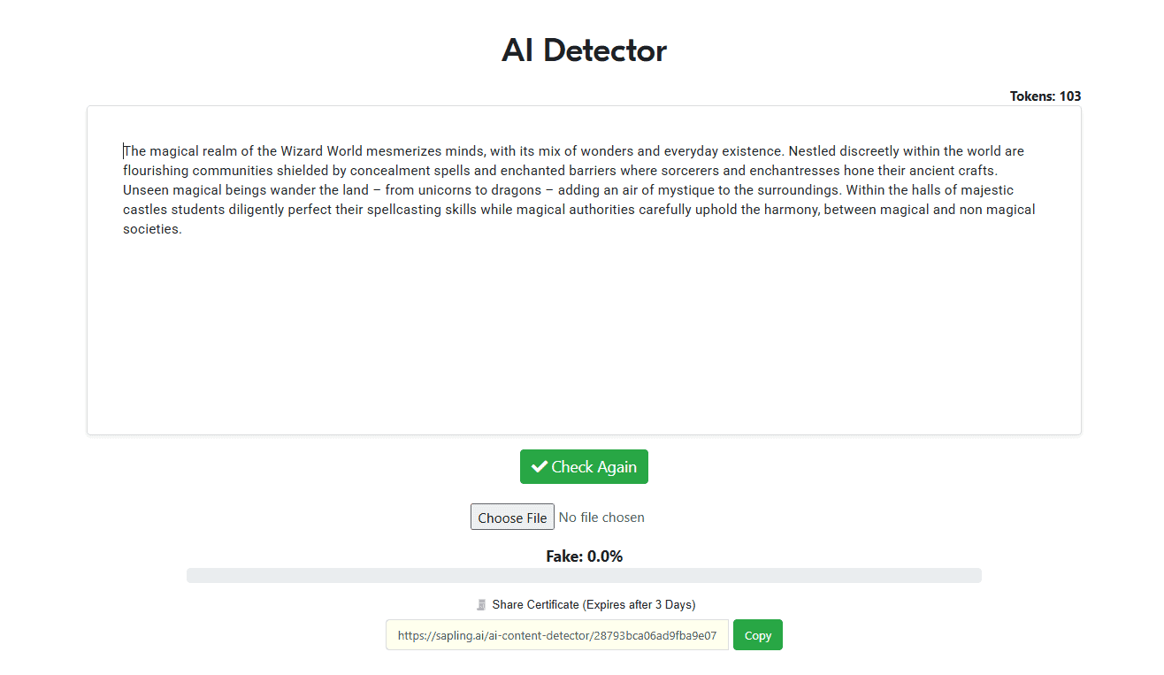Copy the certificate link with Copy button
Screen dimensions: 1164x675
[757, 635]
